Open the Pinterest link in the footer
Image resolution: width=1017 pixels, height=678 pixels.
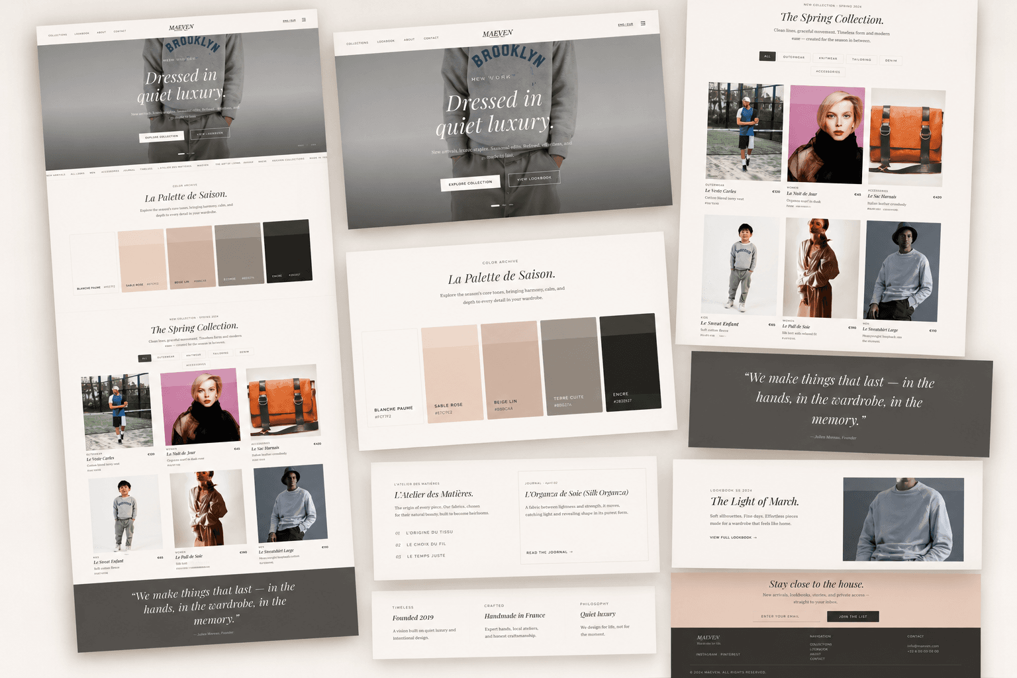point(730,654)
